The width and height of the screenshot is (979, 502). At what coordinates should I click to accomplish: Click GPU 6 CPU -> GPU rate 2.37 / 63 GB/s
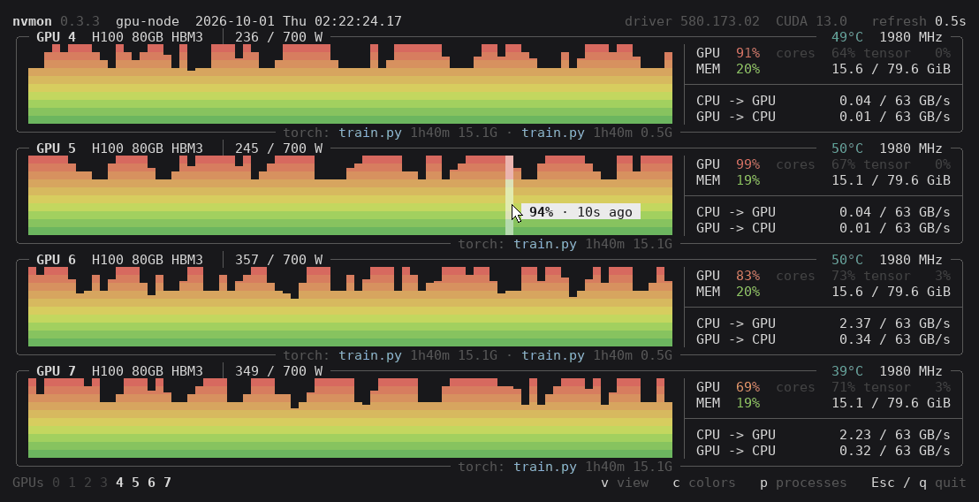(895, 323)
